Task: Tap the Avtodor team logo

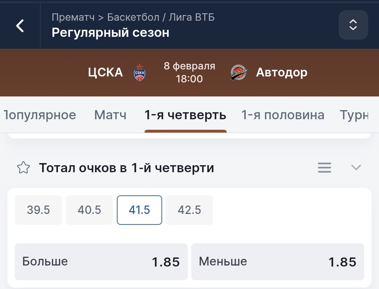Action: (x=239, y=73)
